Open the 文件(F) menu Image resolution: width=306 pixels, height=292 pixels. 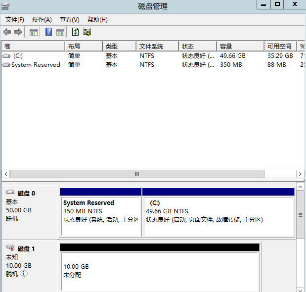click(15, 19)
